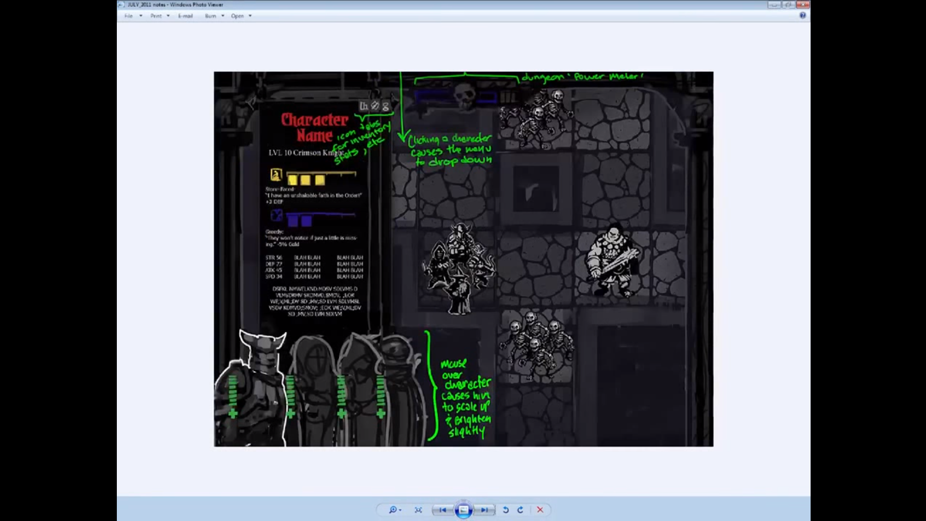926x521 pixels.
Task: Open the File menu
Action: pyautogui.click(x=133, y=16)
